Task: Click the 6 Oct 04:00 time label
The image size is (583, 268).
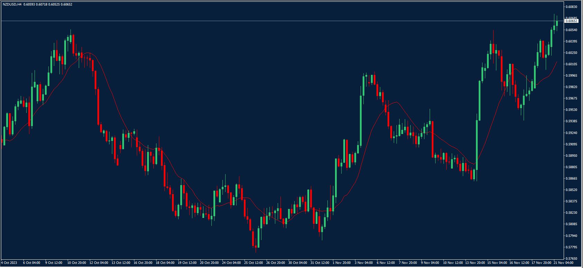Action: [31, 263]
